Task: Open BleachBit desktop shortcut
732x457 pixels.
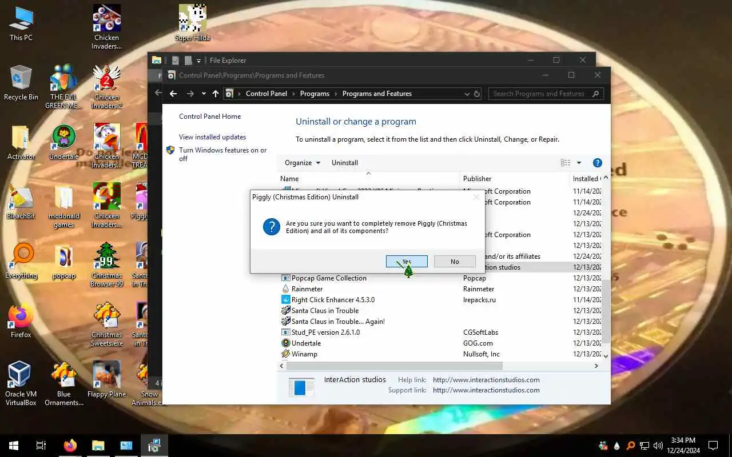Action: tap(21, 202)
